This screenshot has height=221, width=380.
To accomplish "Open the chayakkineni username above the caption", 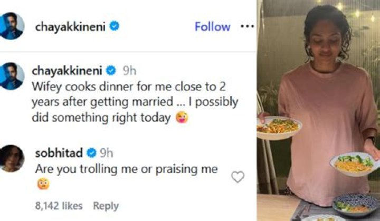I will click(67, 71).
